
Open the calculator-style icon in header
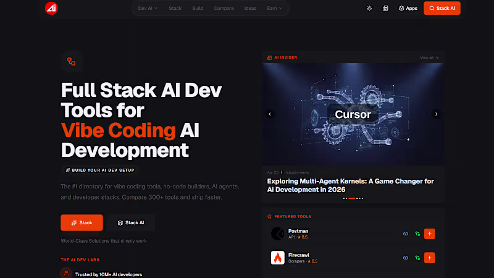pos(385,8)
